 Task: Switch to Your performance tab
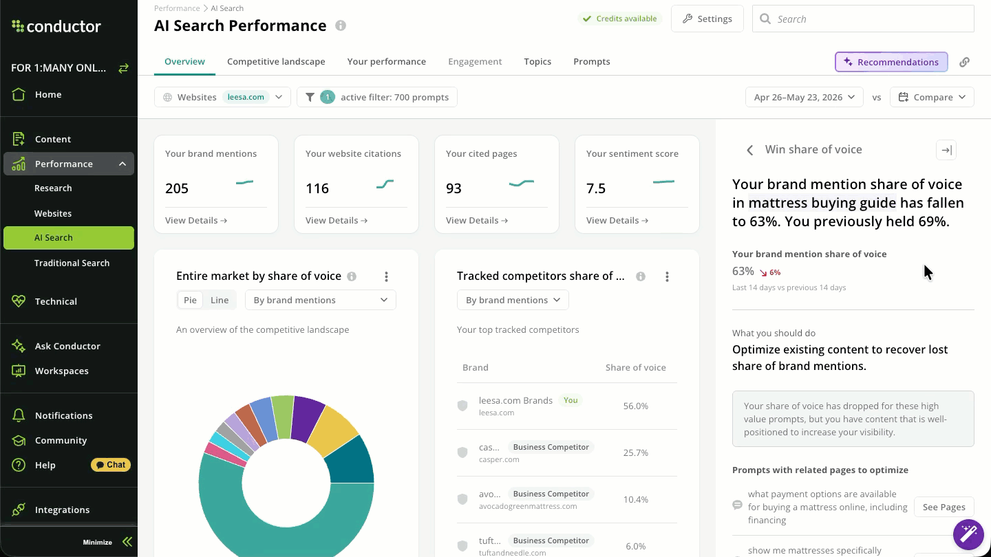387,61
